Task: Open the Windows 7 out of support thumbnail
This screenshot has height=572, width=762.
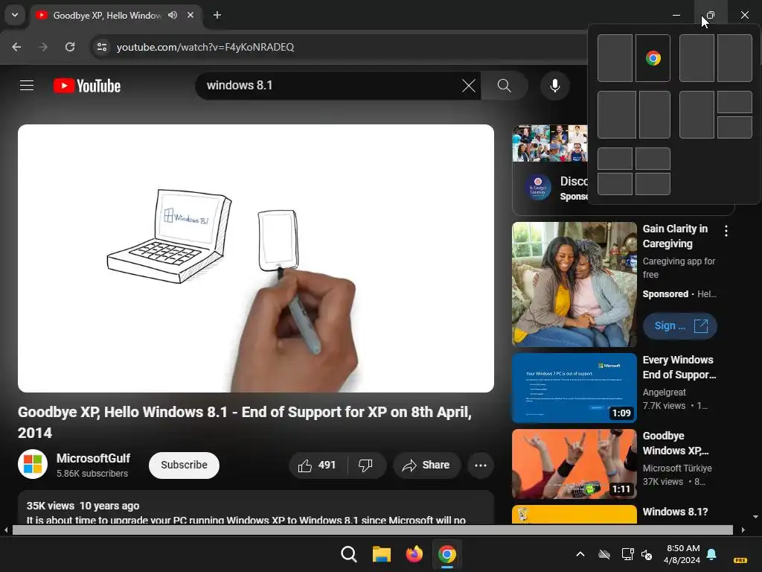Action: (574, 388)
